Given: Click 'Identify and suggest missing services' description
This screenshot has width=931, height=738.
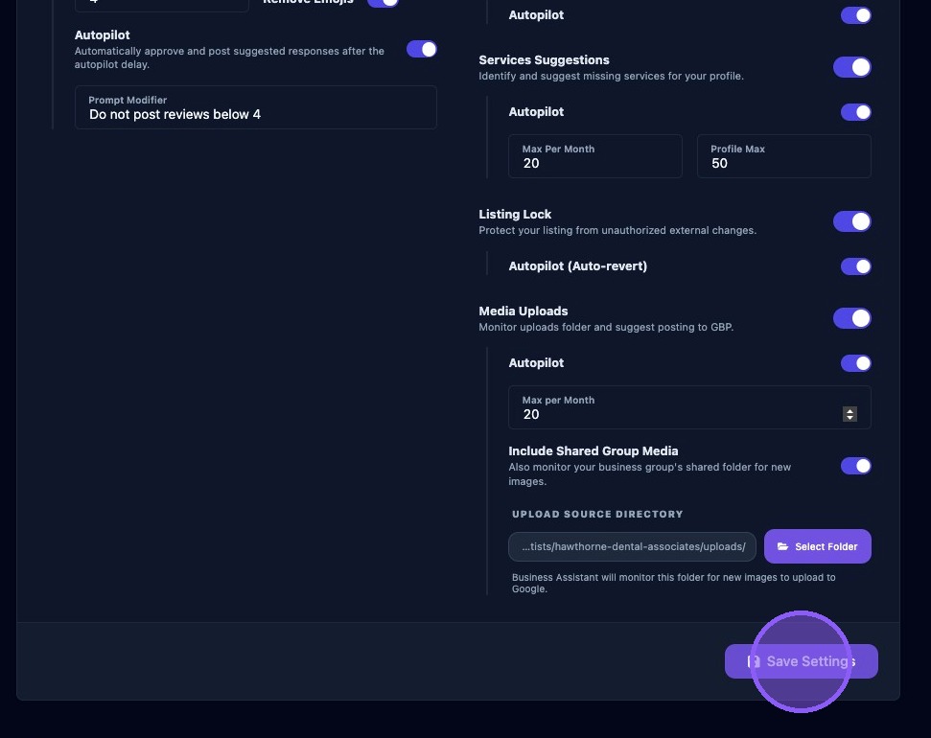Looking at the screenshot, I should pyautogui.click(x=611, y=76).
